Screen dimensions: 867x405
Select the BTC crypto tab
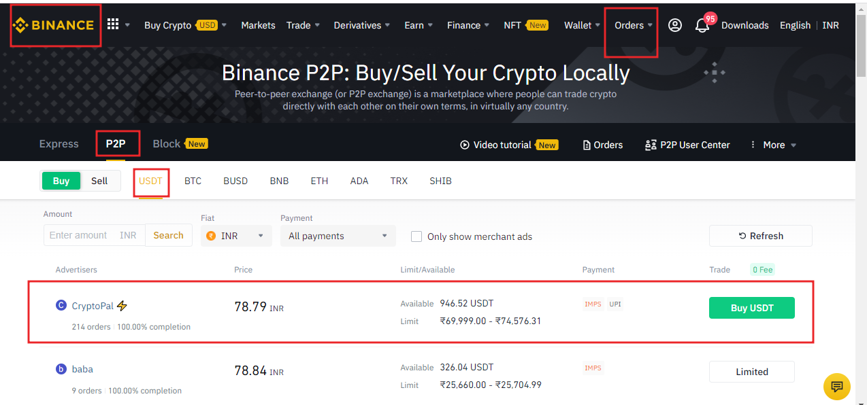coord(193,181)
